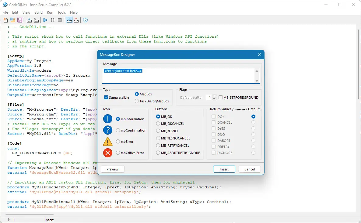361x223 pixels.
Task: Click the IDCANCEL return value checkbox
Action: 213,122
